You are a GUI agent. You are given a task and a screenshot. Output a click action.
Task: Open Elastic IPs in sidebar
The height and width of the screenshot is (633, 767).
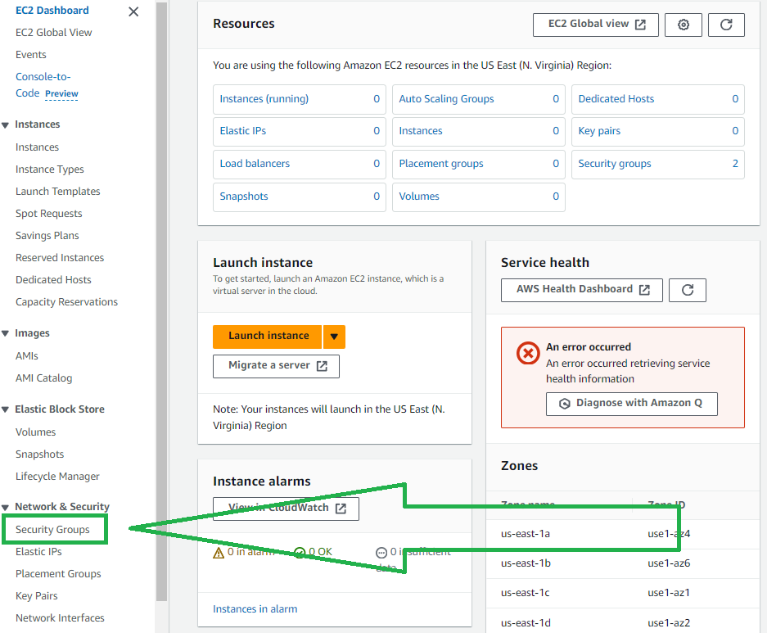point(38,551)
